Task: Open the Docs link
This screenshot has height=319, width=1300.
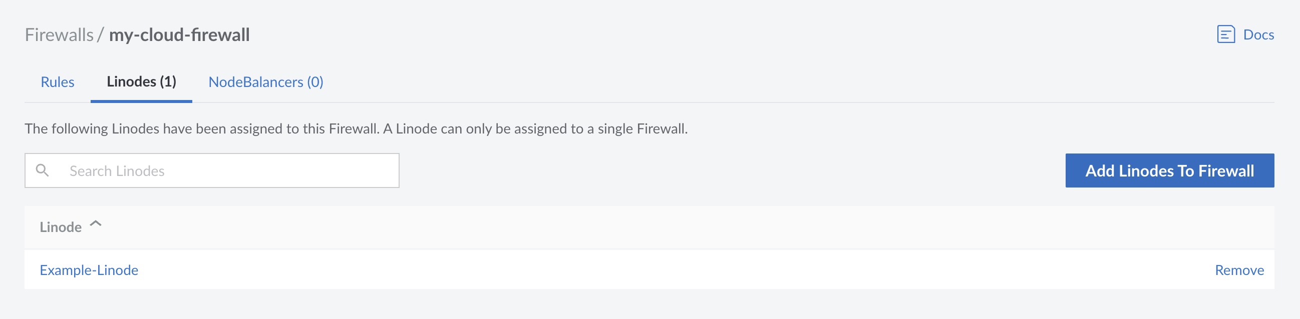Action: point(1258,34)
